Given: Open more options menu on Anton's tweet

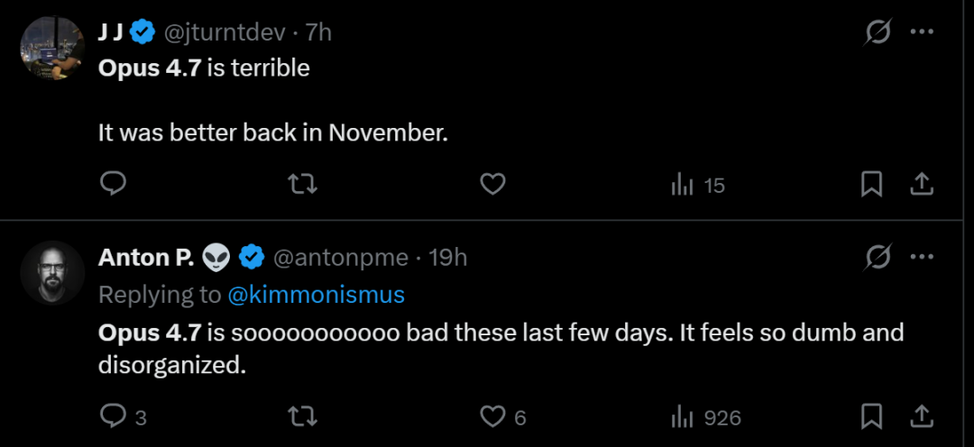Looking at the screenshot, I should coord(921,258).
